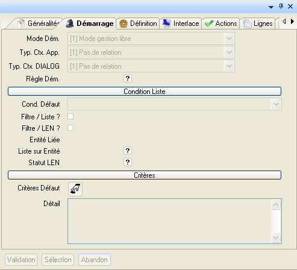Enable the Filtre / Liste ? checkbox
Viewport: 297px width, 270px height.
(70, 116)
